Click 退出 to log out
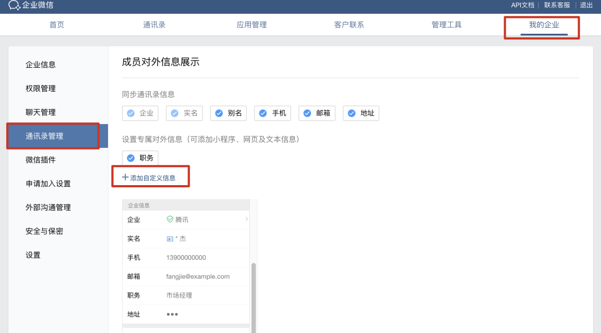The image size is (601, 333). tap(587, 6)
